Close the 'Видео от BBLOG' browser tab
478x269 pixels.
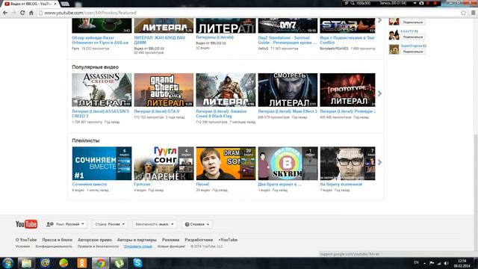pos(55,4)
